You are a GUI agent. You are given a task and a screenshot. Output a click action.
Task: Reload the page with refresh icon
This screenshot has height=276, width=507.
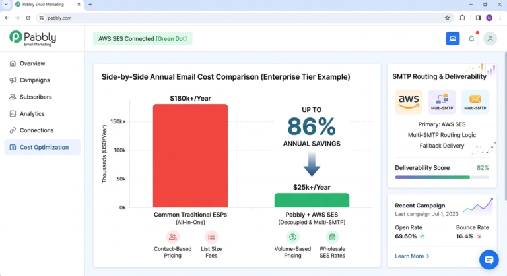tap(28, 18)
